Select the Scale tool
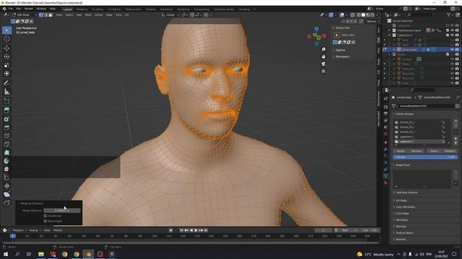Viewport: 462px width, 259px height. pos(6,65)
